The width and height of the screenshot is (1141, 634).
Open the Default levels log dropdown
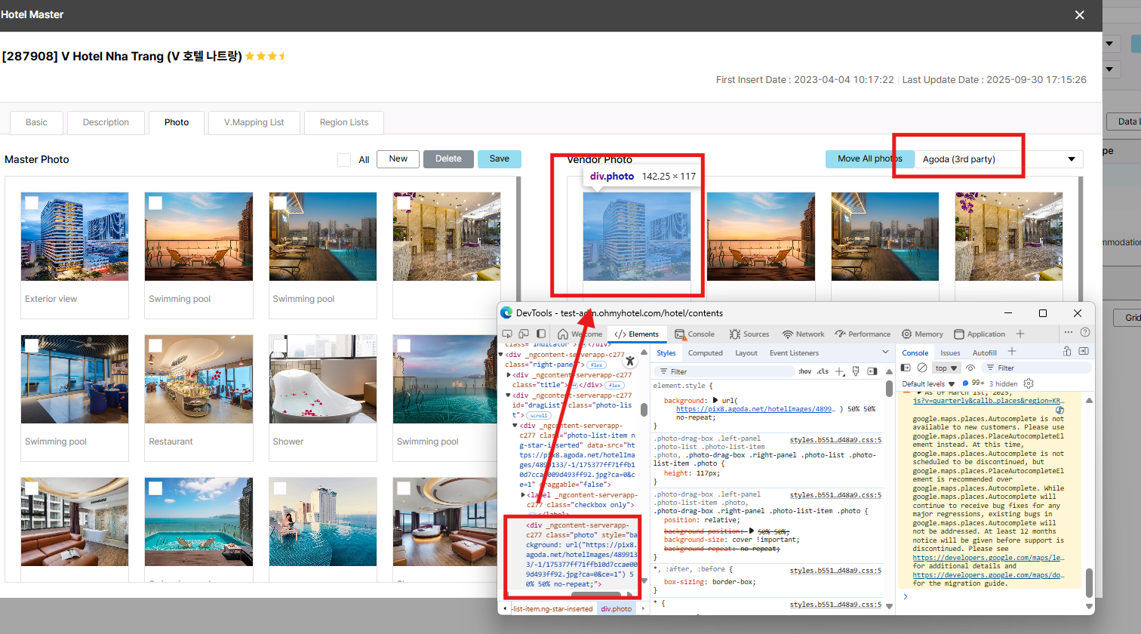click(x=929, y=383)
